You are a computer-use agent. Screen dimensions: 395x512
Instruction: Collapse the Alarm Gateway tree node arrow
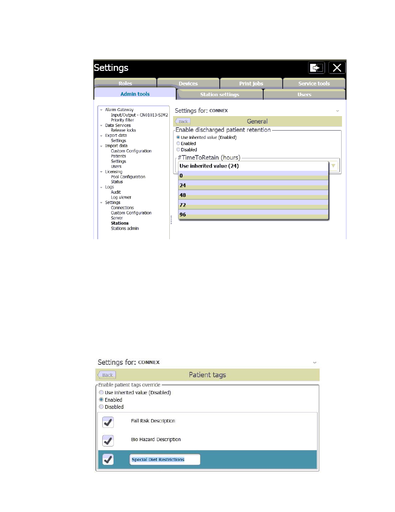[101, 110]
